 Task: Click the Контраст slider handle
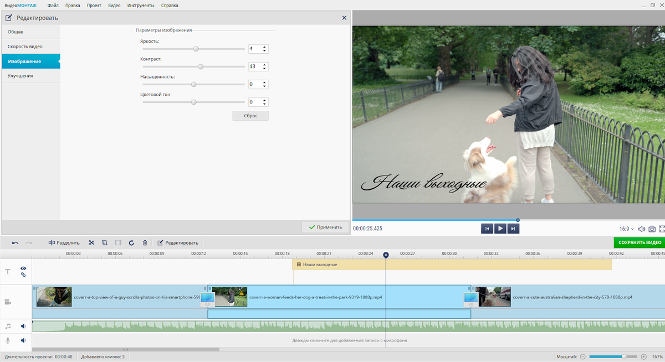201,66
